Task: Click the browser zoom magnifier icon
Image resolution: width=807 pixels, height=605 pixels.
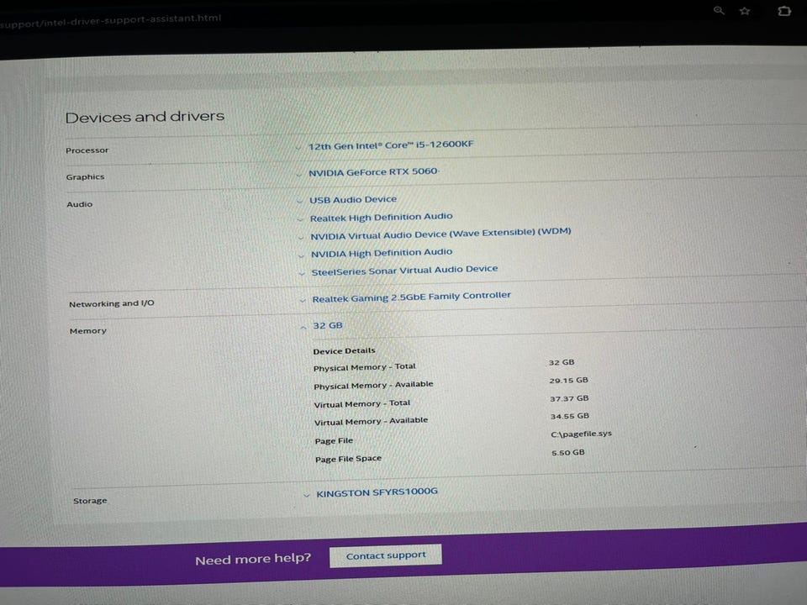Action: pyautogui.click(x=719, y=10)
